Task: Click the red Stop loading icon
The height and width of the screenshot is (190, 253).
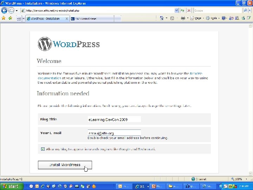Action: [189, 11]
